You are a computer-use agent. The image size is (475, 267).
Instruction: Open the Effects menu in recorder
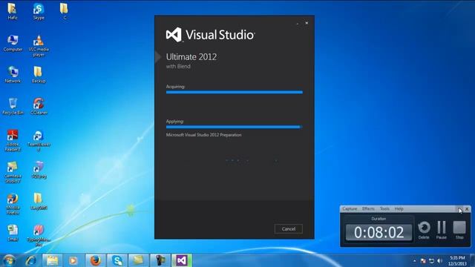368,209
